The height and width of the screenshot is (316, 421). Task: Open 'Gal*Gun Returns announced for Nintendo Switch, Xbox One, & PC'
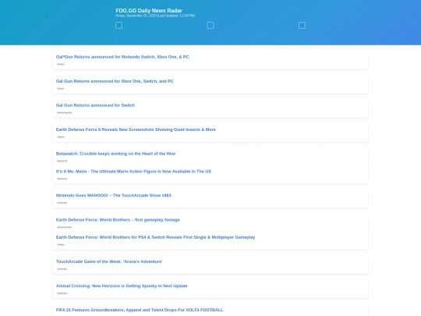point(122,57)
